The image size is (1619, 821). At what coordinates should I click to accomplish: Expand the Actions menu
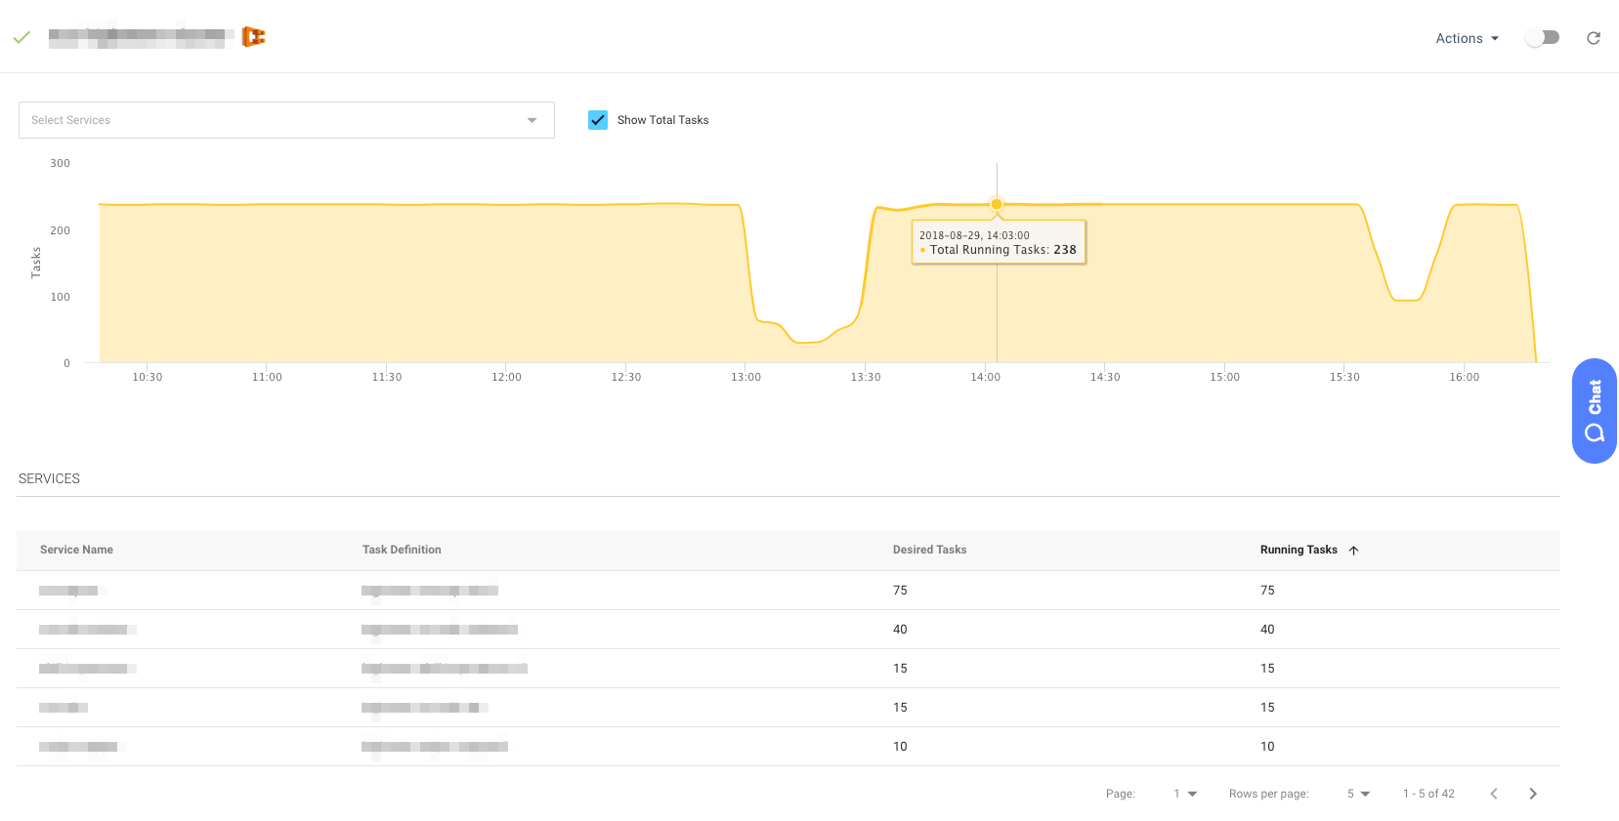(x=1466, y=38)
